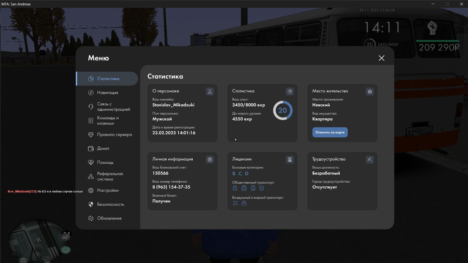Click the green bus marker beside the minimap
Image resolution: width=468 pixels, height=263 pixels.
pos(66,250)
